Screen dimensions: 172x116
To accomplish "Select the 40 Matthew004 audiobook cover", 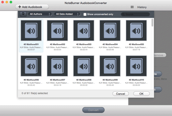I will pos(110,30).
